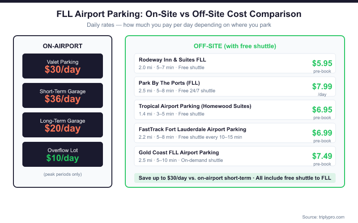The width and height of the screenshot is (358, 223).
Task: Click the Valet Parking $30/day card
Action: (63, 66)
